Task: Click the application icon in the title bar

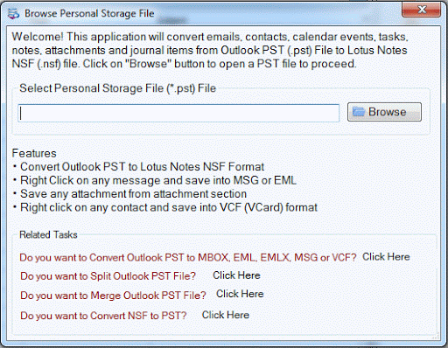Action: coord(13,13)
